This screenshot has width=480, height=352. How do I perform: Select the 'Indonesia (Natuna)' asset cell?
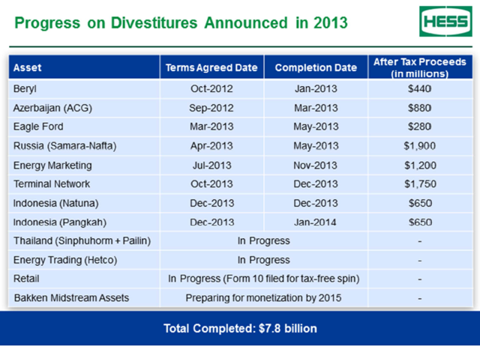click(x=84, y=203)
